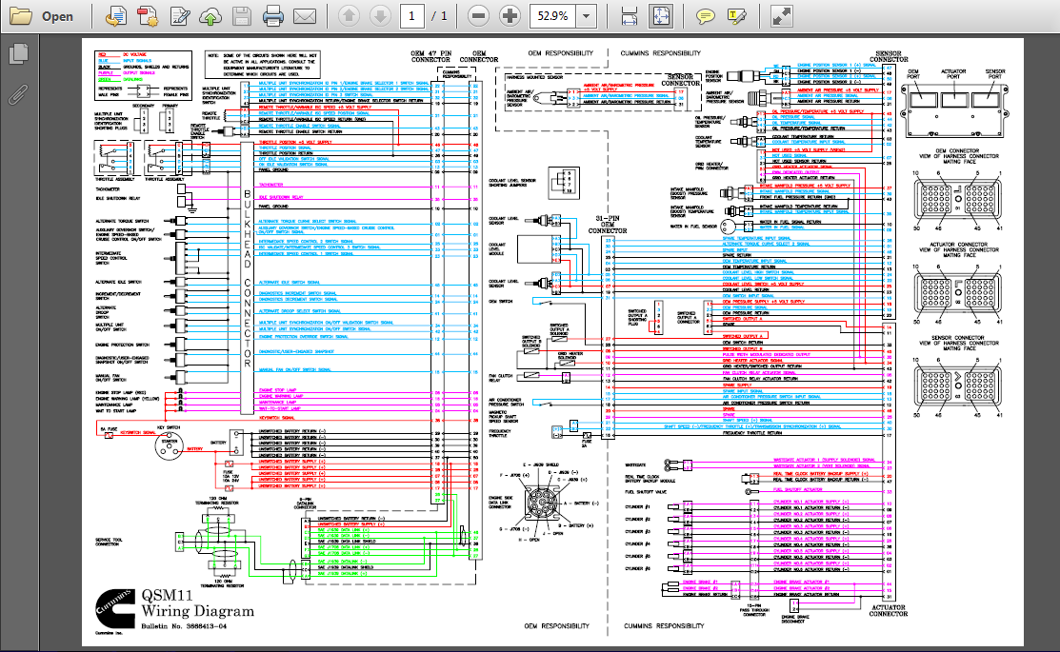This screenshot has height=652, width=1060.
Task: Click the cloud upload icon
Action: pyautogui.click(x=210, y=16)
